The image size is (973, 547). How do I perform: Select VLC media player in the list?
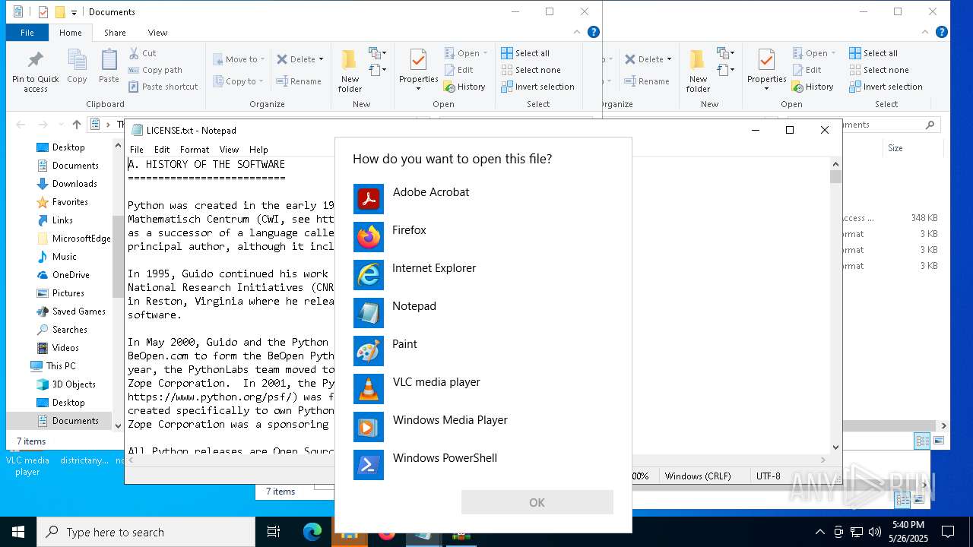click(483, 389)
